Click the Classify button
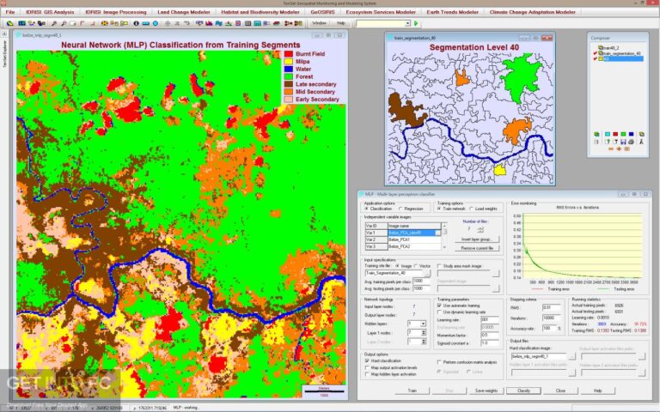 [x=523, y=391]
